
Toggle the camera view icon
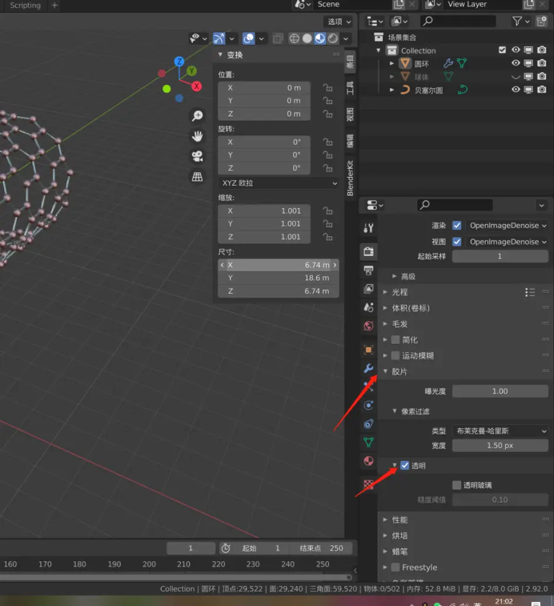198,156
